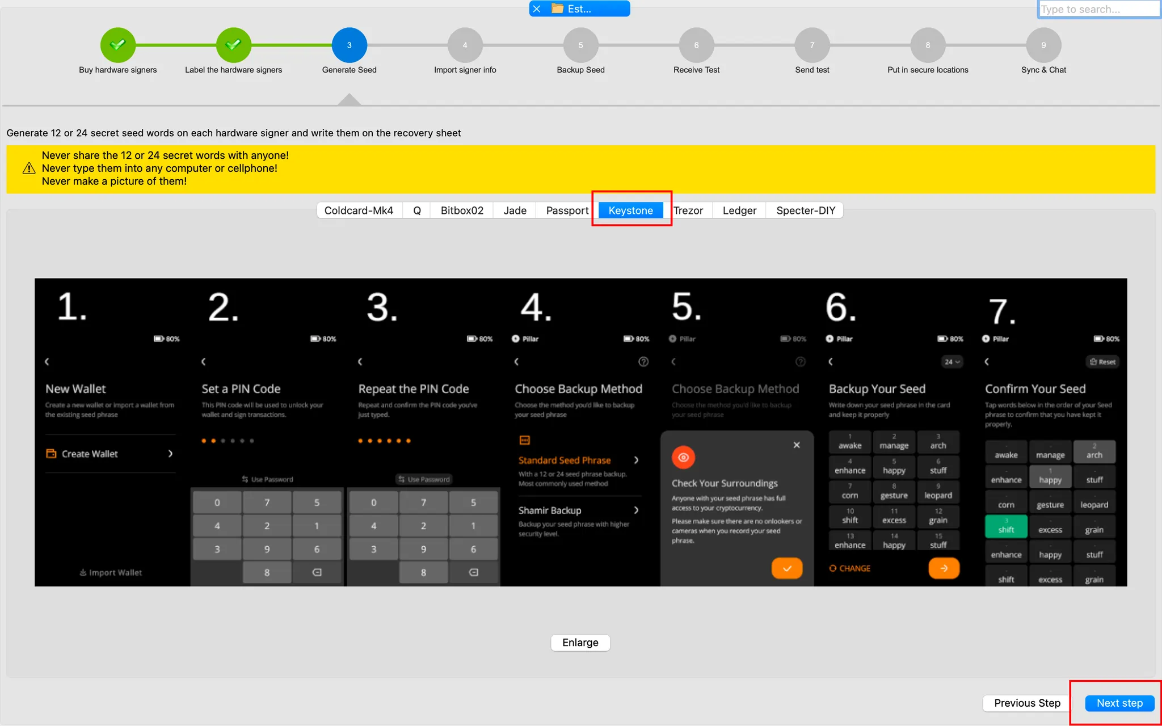Select step 6 Receive Test circle

point(696,45)
